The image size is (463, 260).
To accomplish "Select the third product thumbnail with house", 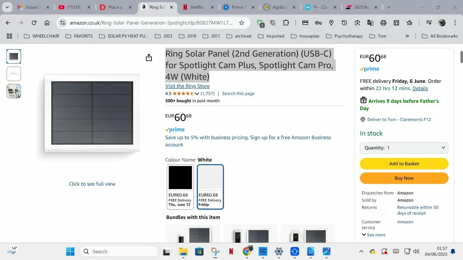I will [14, 91].
